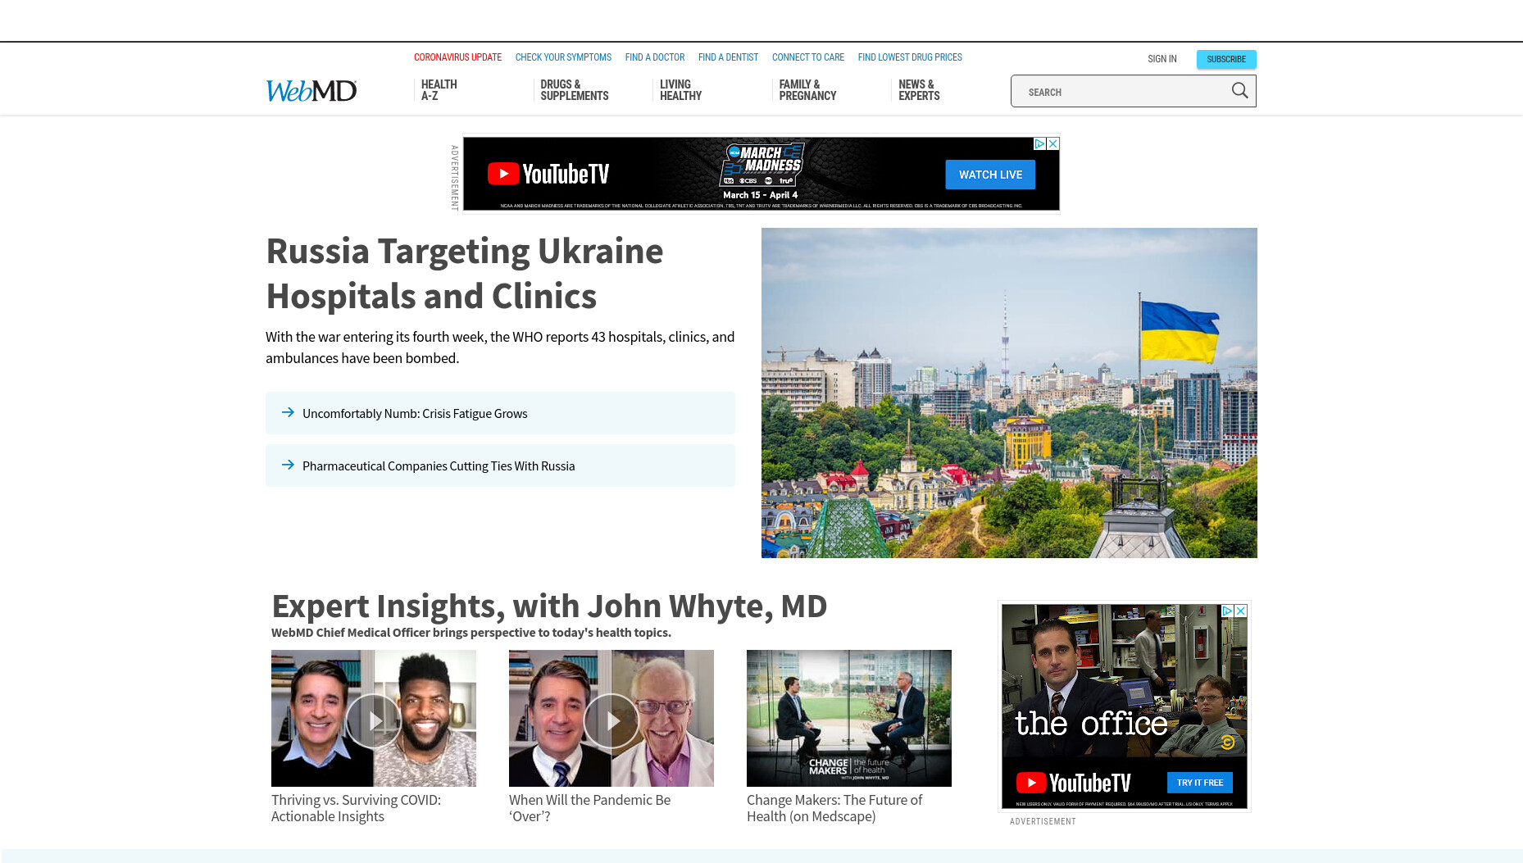This screenshot has height=863, width=1523.
Task: Open Change Makers: The Future of Health title
Action: 834,808
